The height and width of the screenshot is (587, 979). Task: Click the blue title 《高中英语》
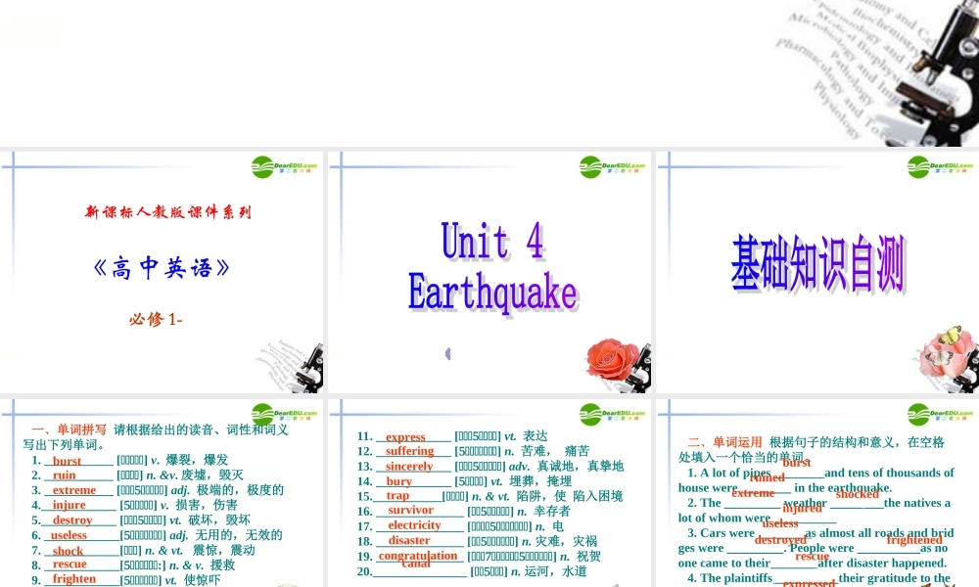[162, 268]
